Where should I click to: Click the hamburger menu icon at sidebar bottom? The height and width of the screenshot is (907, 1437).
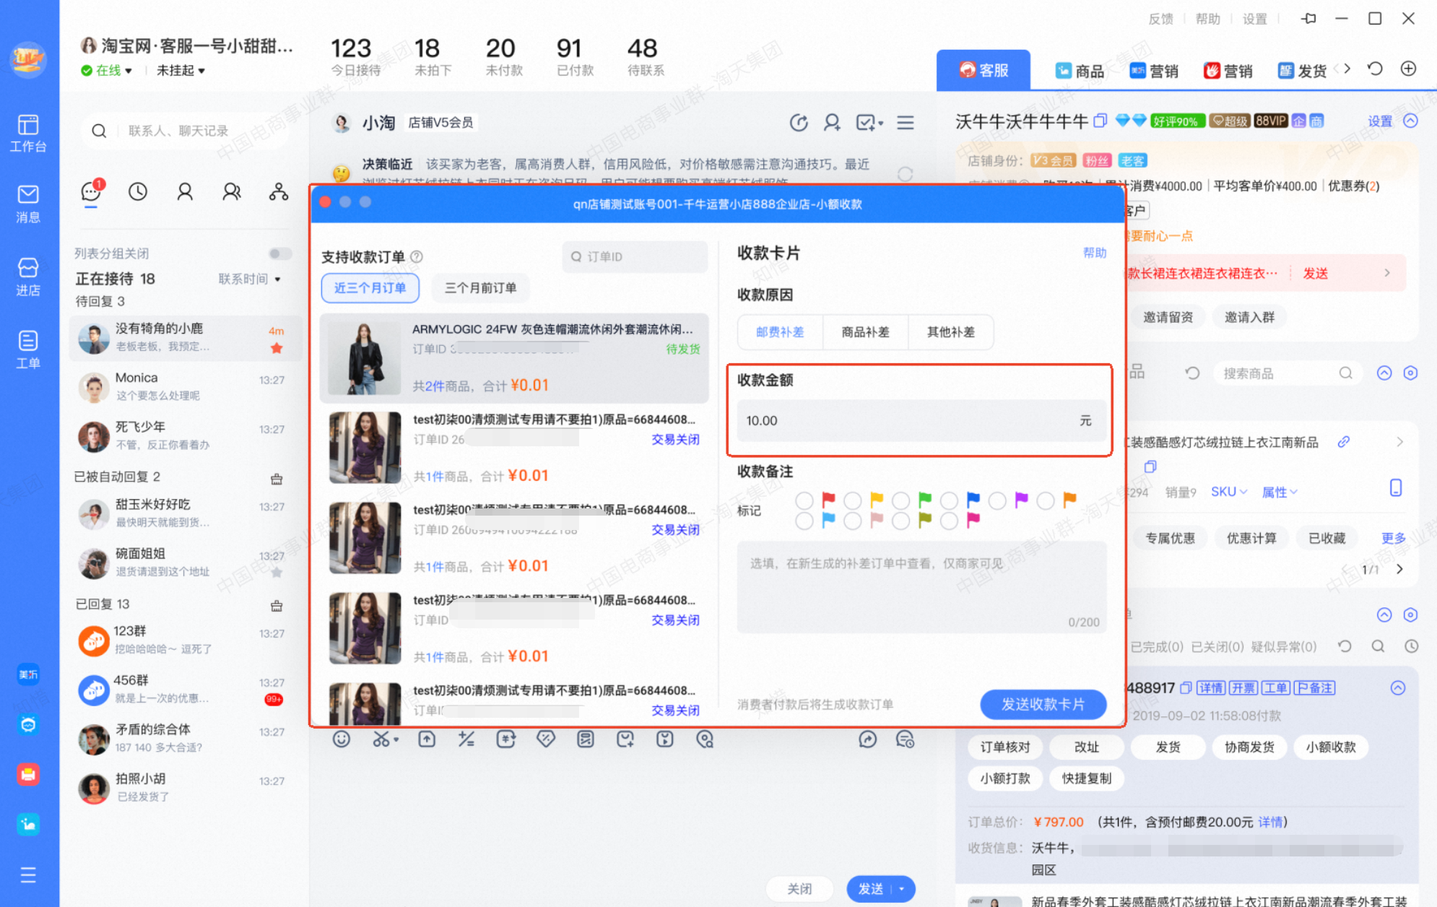coord(27,875)
